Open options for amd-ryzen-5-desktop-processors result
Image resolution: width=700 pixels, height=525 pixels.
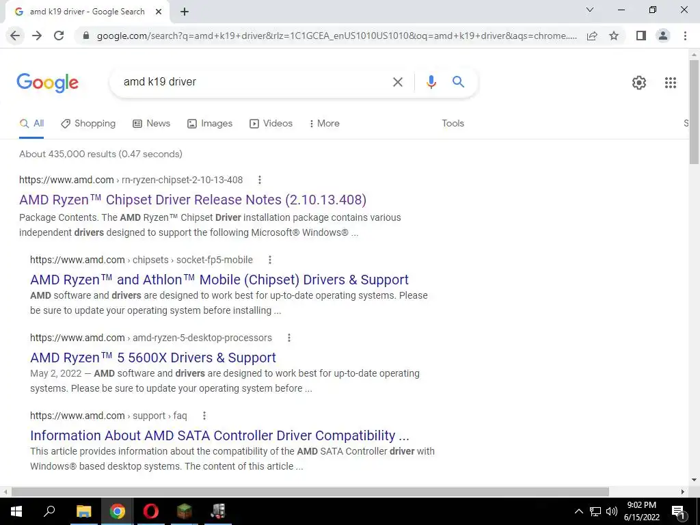click(289, 338)
